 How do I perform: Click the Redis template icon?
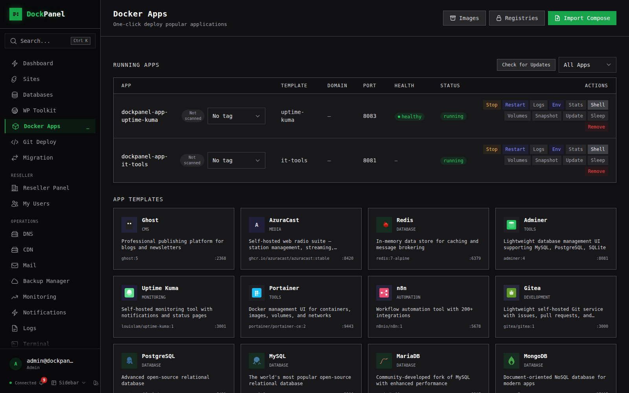(x=384, y=225)
